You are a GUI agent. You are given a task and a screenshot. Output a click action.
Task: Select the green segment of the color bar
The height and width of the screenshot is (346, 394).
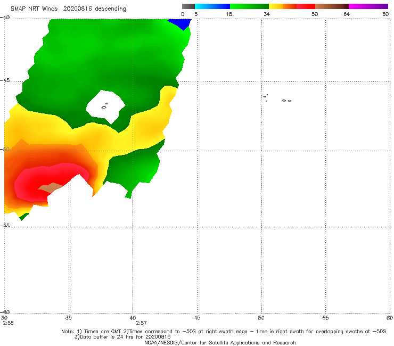tap(249, 6)
